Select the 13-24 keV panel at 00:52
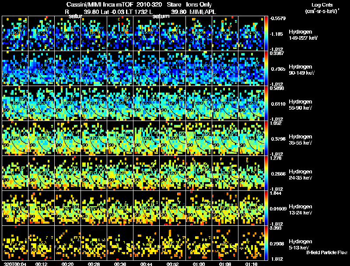 172,208
